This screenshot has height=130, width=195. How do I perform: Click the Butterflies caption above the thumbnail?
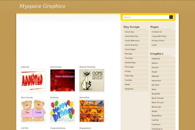(x=84, y=97)
